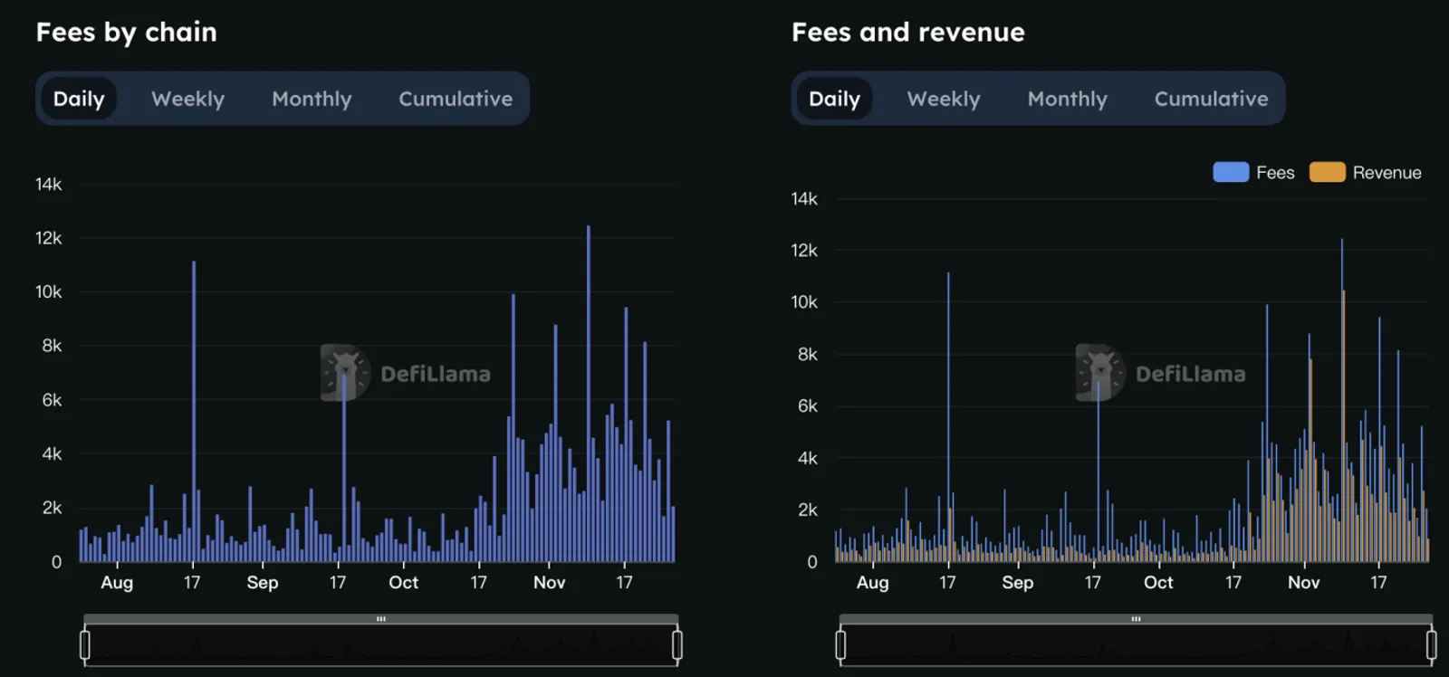Screen dimensions: 1449x677
Task: Click the DefiLlama logo in right chart
Action: (1161, 373)
